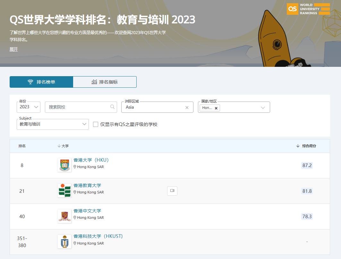Switch to the 排名榜单 tab

click(x=41, y=82)
